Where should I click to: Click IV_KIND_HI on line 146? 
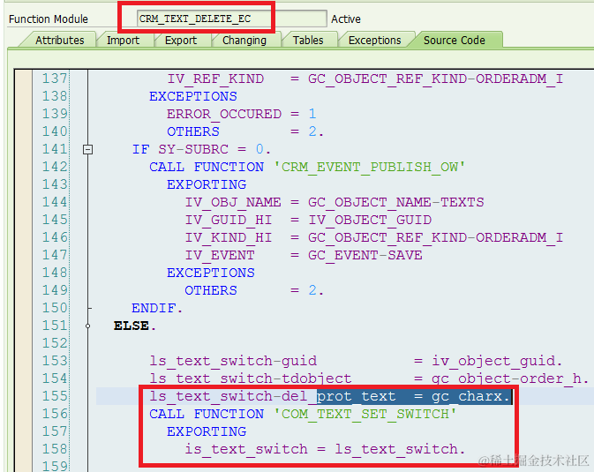228,237
